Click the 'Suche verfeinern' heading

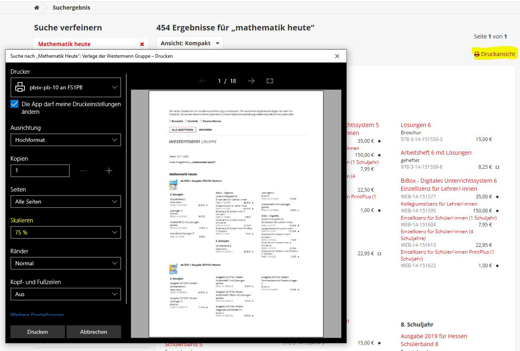[x=68, y=28]
